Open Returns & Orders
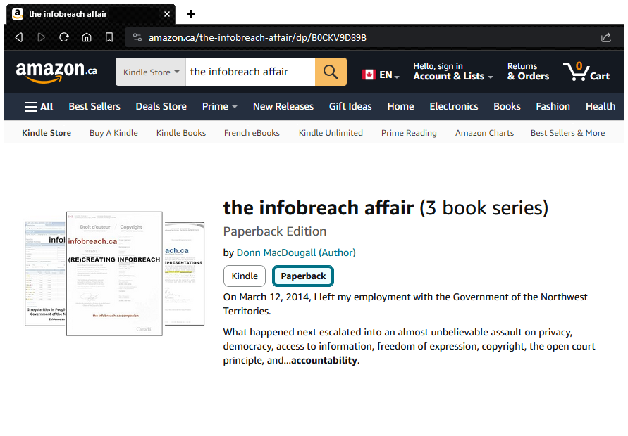 tap(529, 72)
